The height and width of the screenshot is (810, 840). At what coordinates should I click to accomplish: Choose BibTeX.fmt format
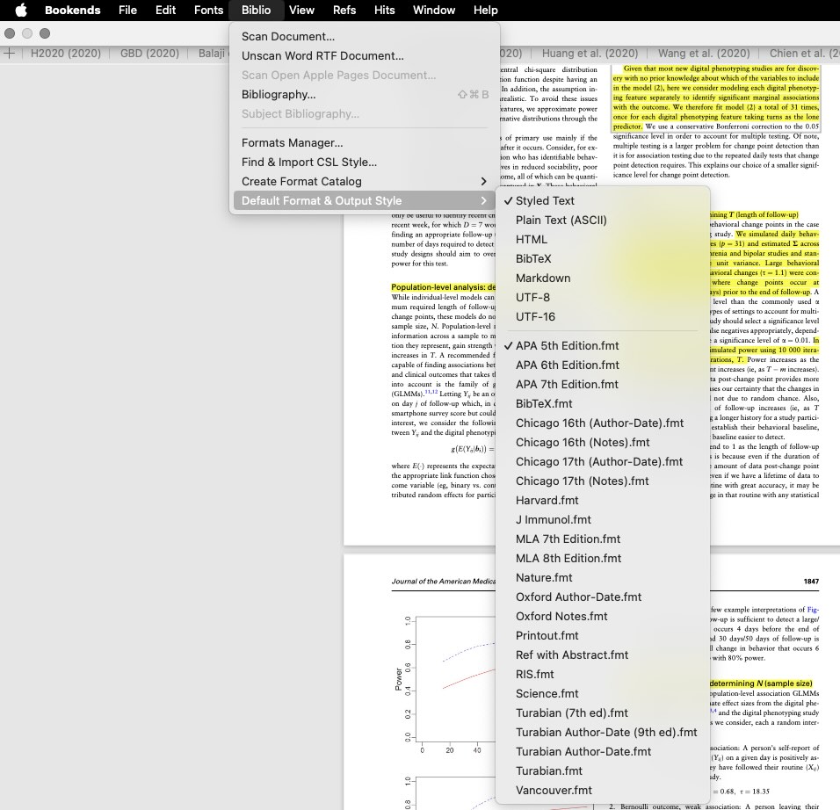pos(603,403)
